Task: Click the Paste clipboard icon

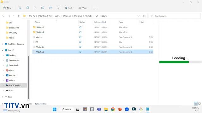Action: pyautogui.click(x=35, y=8)
